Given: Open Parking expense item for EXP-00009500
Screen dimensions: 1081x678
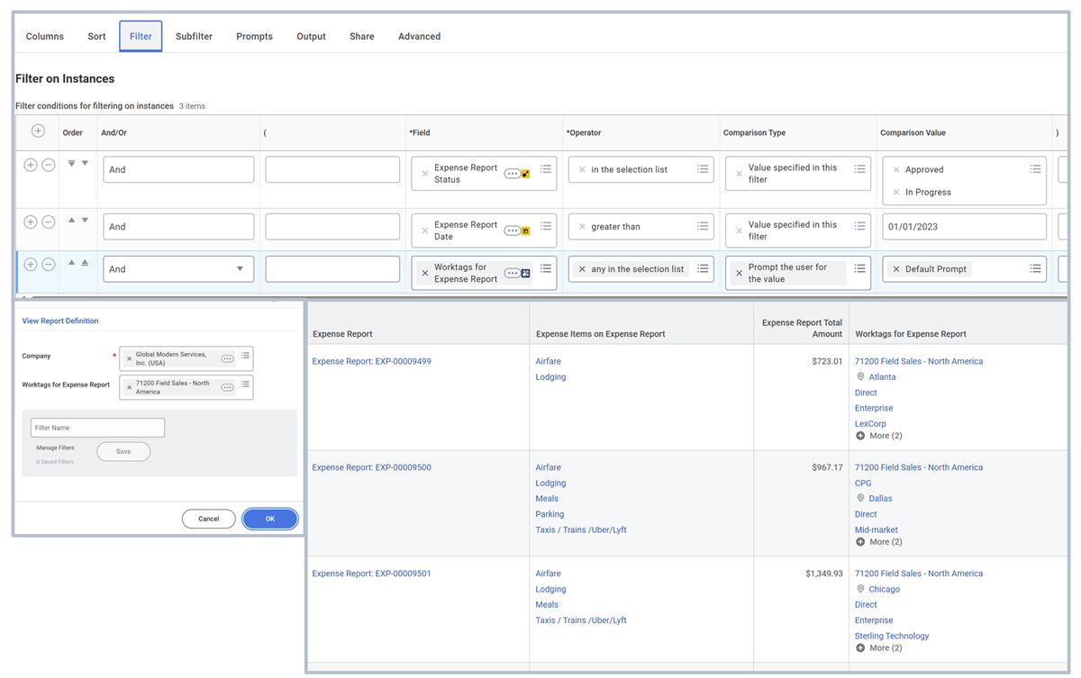Looking at the screenshot, I should 550,514.
